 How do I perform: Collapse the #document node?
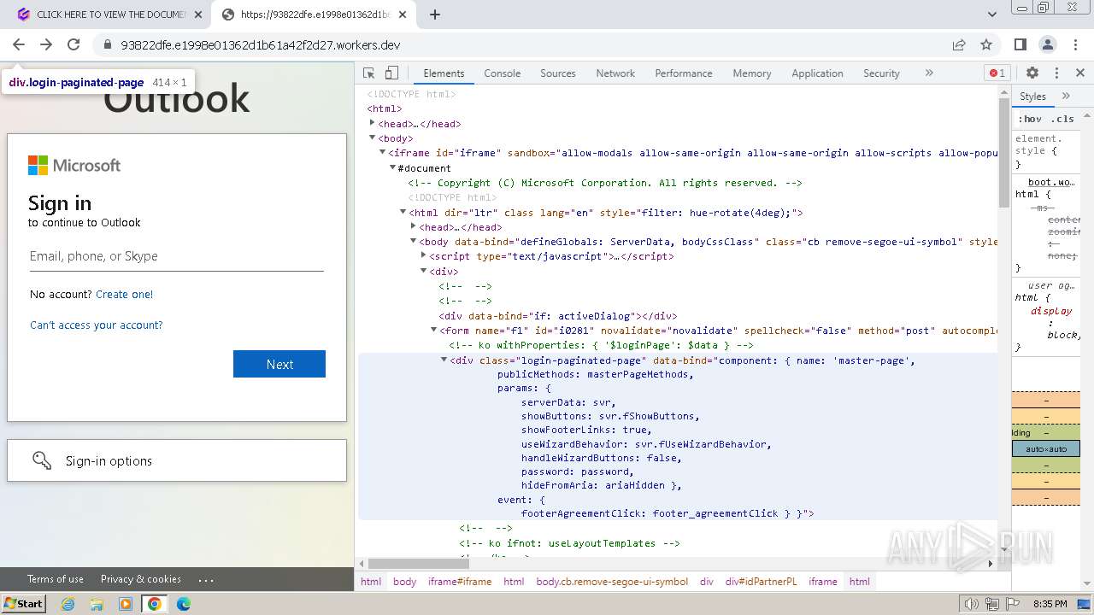pos(392,167)
